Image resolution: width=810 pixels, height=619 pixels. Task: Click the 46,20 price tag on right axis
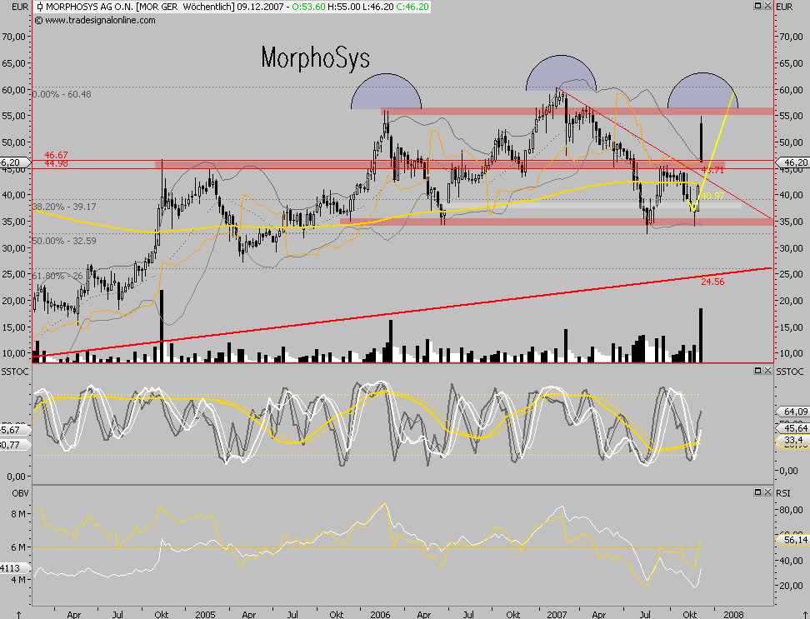[794, 162]
